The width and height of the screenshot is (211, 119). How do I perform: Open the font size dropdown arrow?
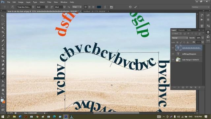coord(65,7)
